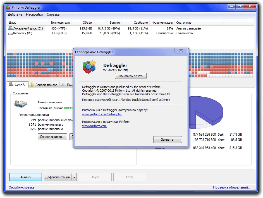The image size is (263, 198).
Task: Click the Закрыть button in About dialog
Action: (x=168, y=140)
